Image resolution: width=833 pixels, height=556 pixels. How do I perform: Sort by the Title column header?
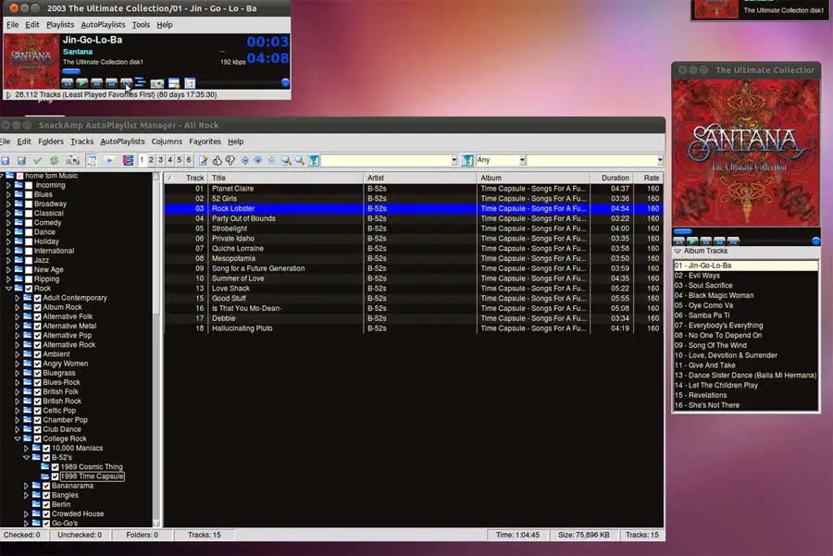(x=286, y=178)
